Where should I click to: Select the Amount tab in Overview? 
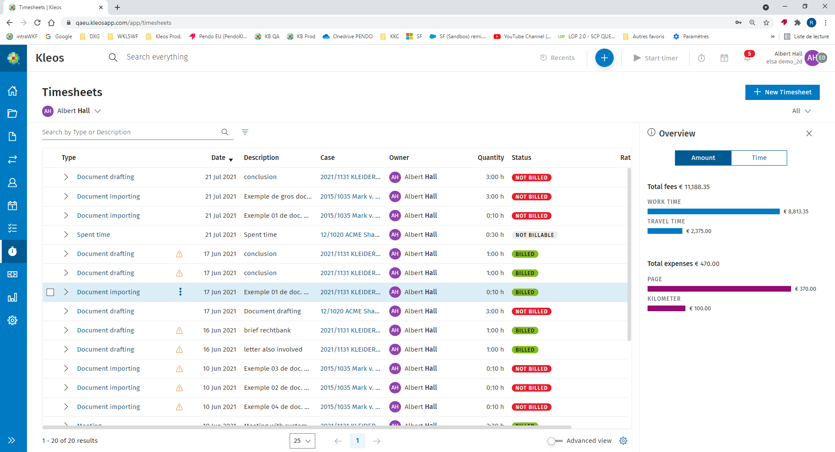[x=703, y=158]
